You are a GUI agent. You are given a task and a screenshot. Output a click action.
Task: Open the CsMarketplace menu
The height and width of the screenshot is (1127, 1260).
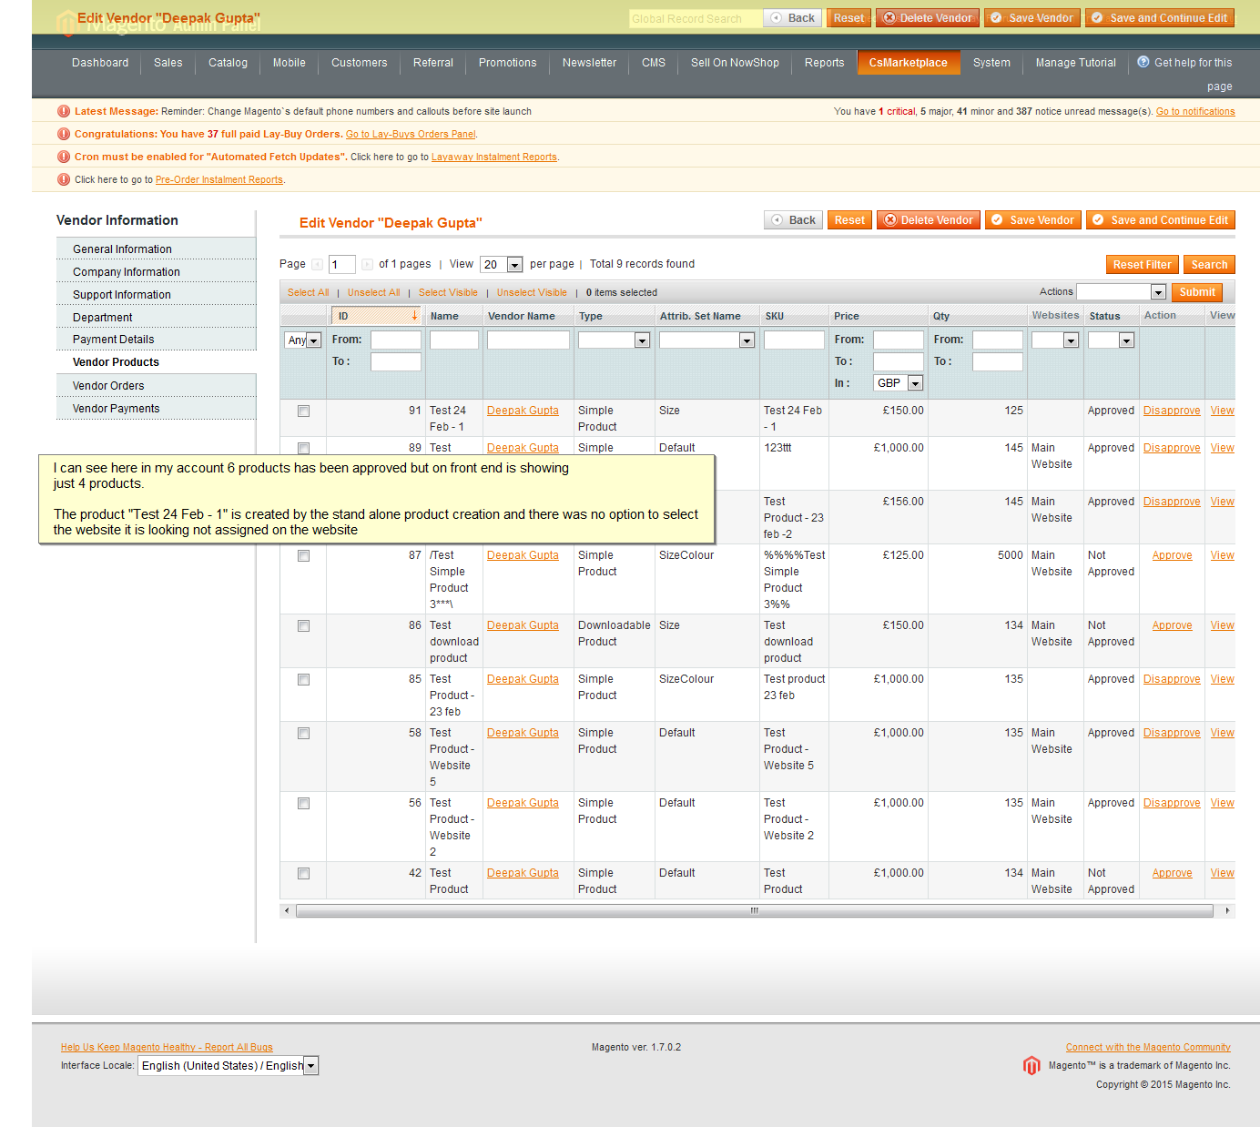click(x=908, y=63)
